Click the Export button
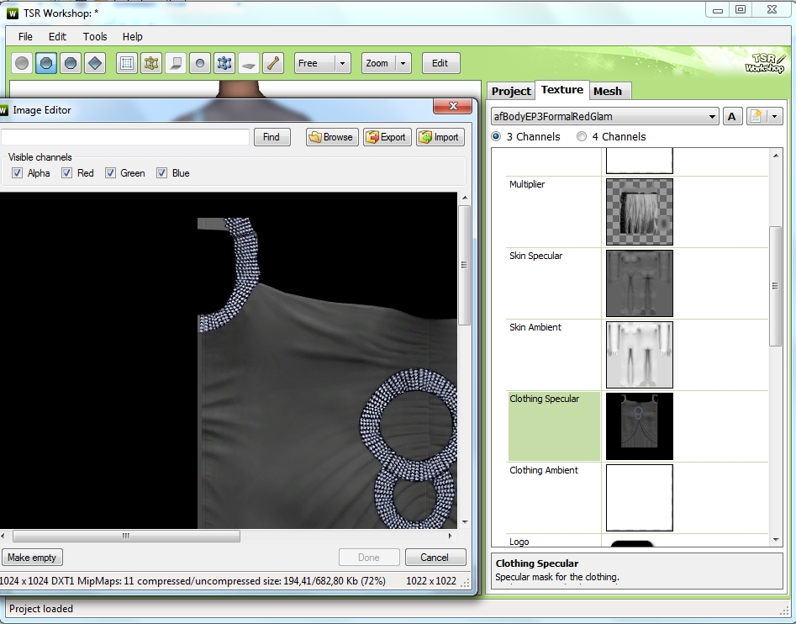This screenshot has height=624, width=796. coord(387,137)
